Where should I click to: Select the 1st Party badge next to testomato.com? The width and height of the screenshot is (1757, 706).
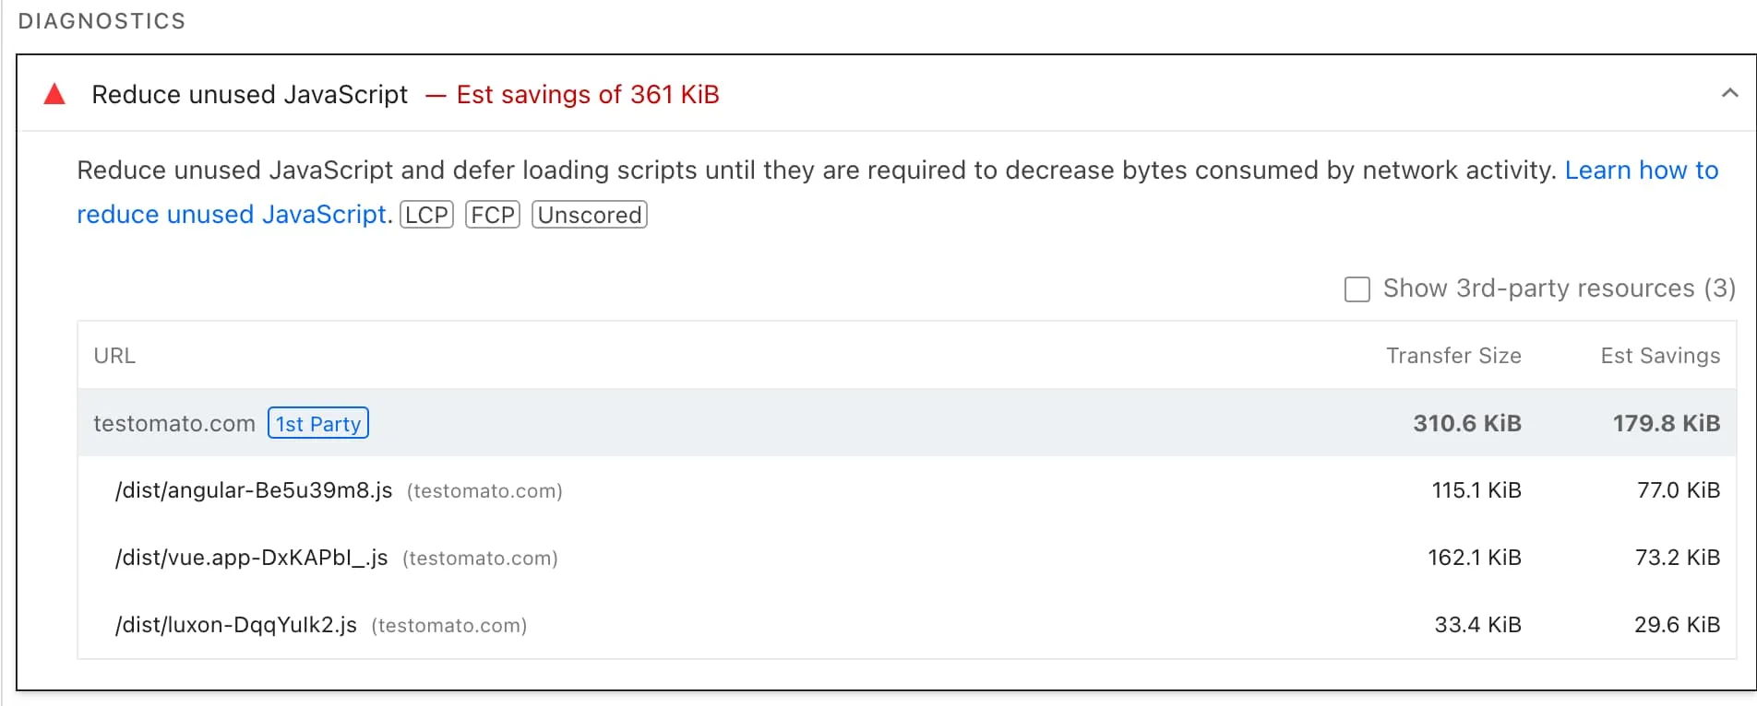point(317,423)
